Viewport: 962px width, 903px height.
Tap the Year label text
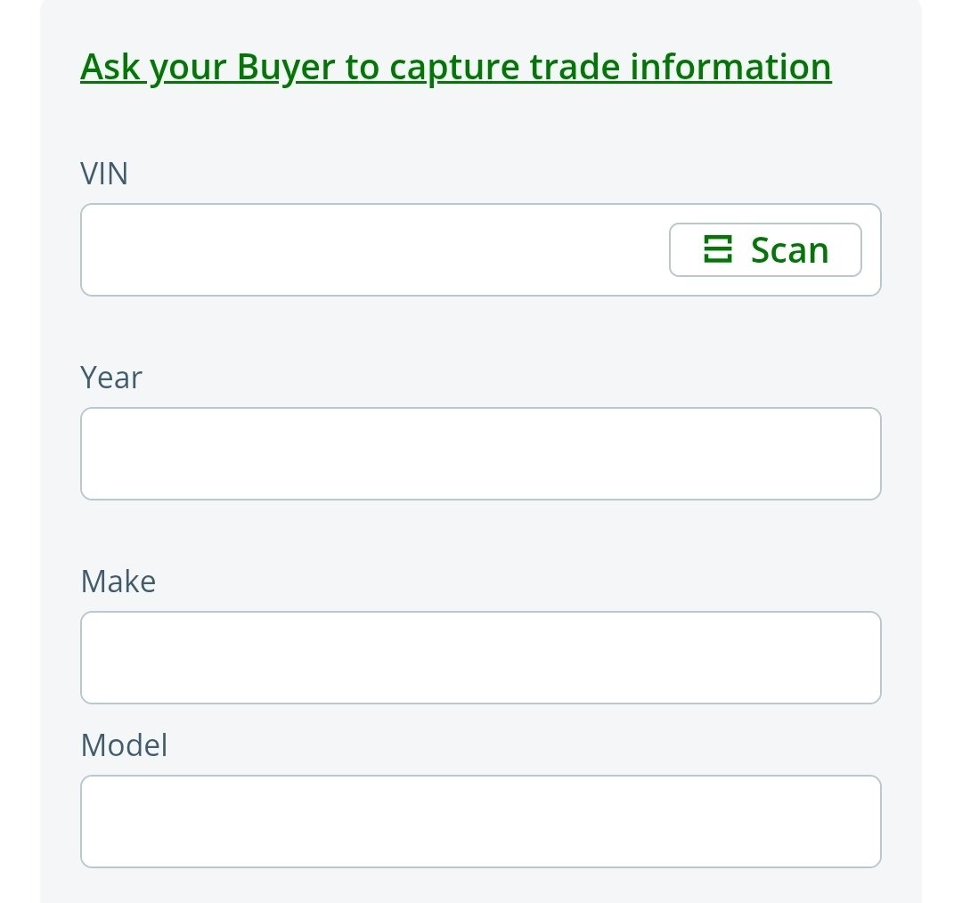tap(110, 377)
